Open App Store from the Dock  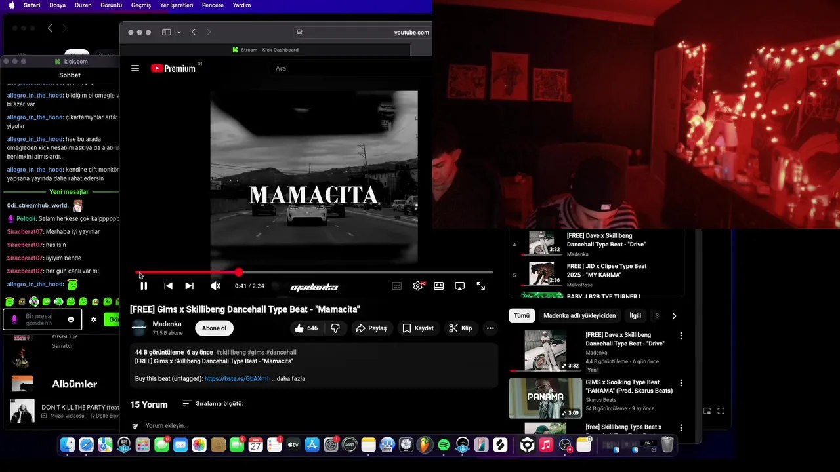[x=312, y=445]
